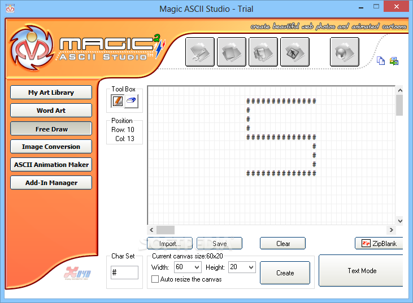Viewport: 413px width, 303px height.
Task: Click the canvas horizontal scrollbar thumb
Action: 166,230
